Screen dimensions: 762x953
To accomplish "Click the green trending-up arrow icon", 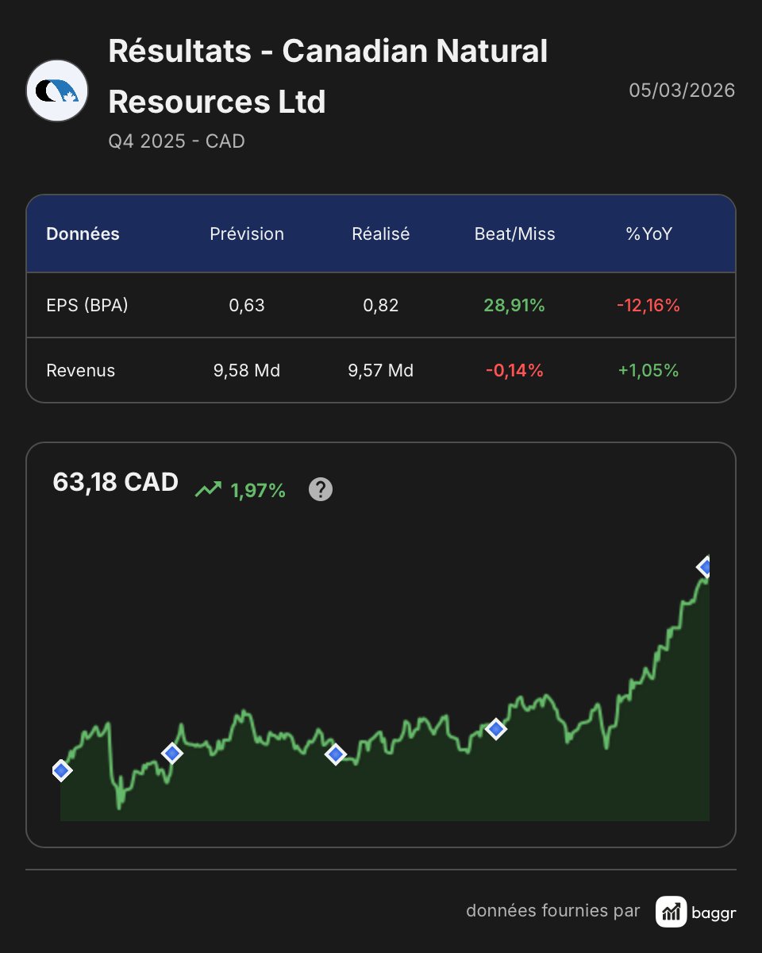I will click(208, 490).
